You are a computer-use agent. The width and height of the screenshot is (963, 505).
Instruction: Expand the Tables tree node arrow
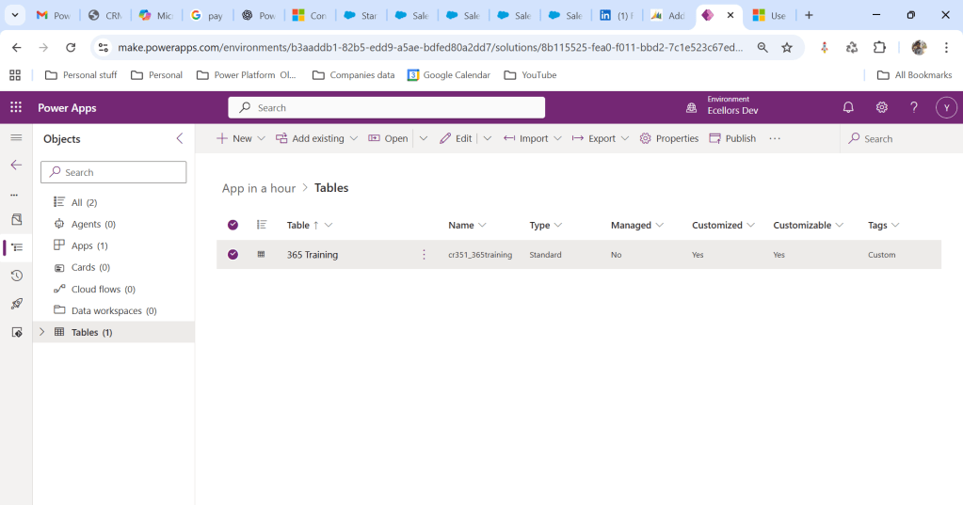click(41, 332)
